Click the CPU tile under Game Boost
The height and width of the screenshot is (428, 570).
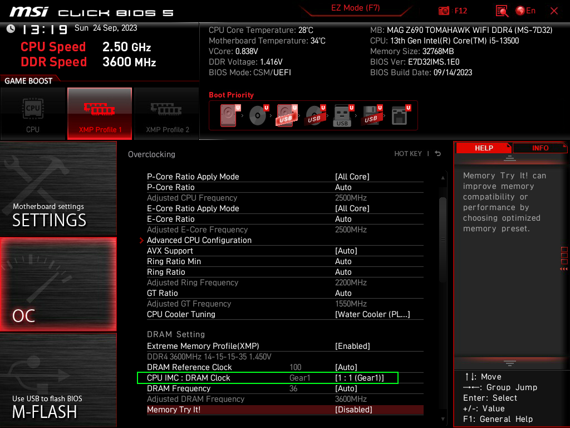pyautogui.click(x=33, y=114)
